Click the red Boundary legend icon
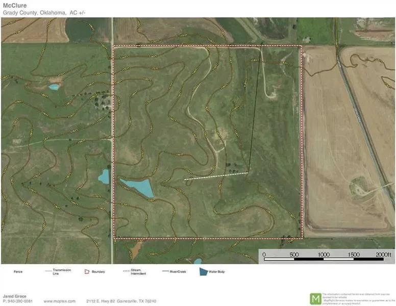The width and height of the screenshot is (396, 306). (x=87, y=272)
